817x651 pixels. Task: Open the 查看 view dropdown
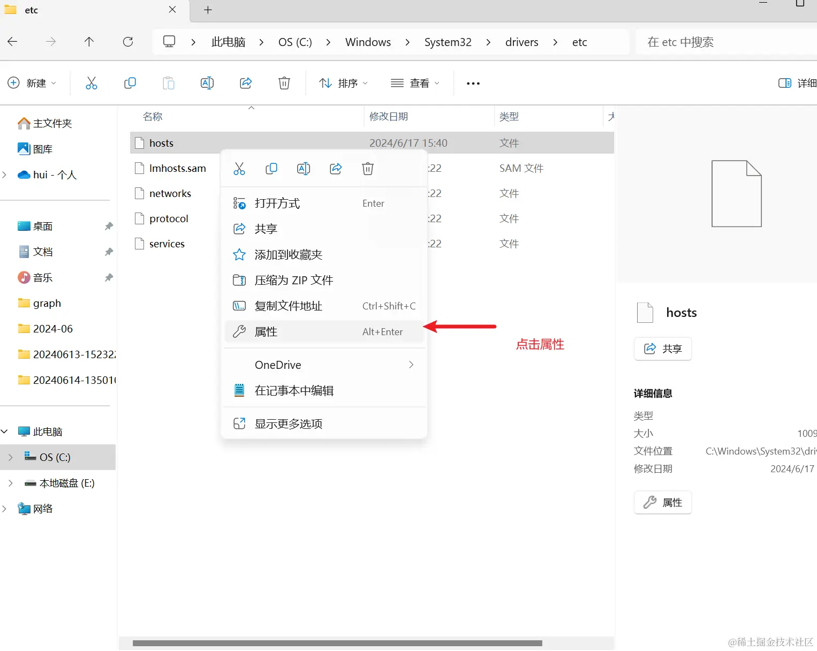coord(415,83)
